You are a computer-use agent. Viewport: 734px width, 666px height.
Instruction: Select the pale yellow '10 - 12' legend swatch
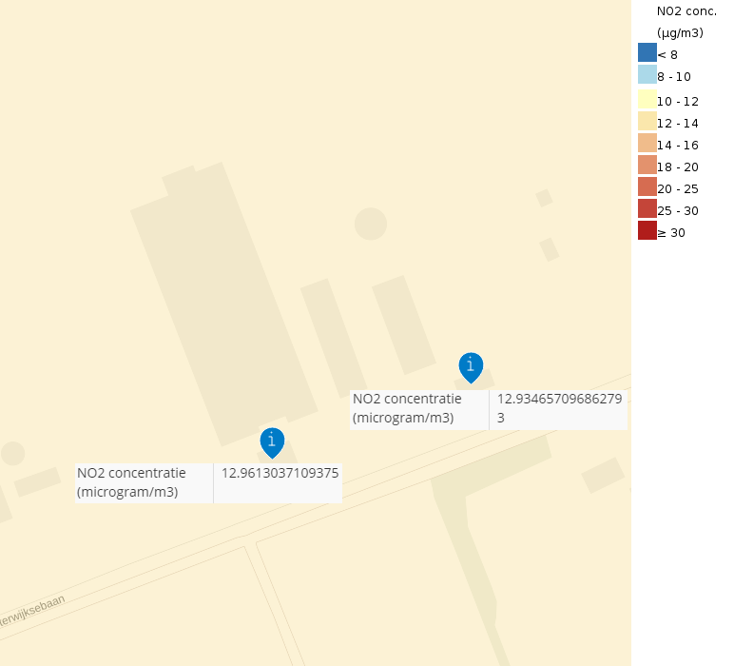[x=647, y=99]
